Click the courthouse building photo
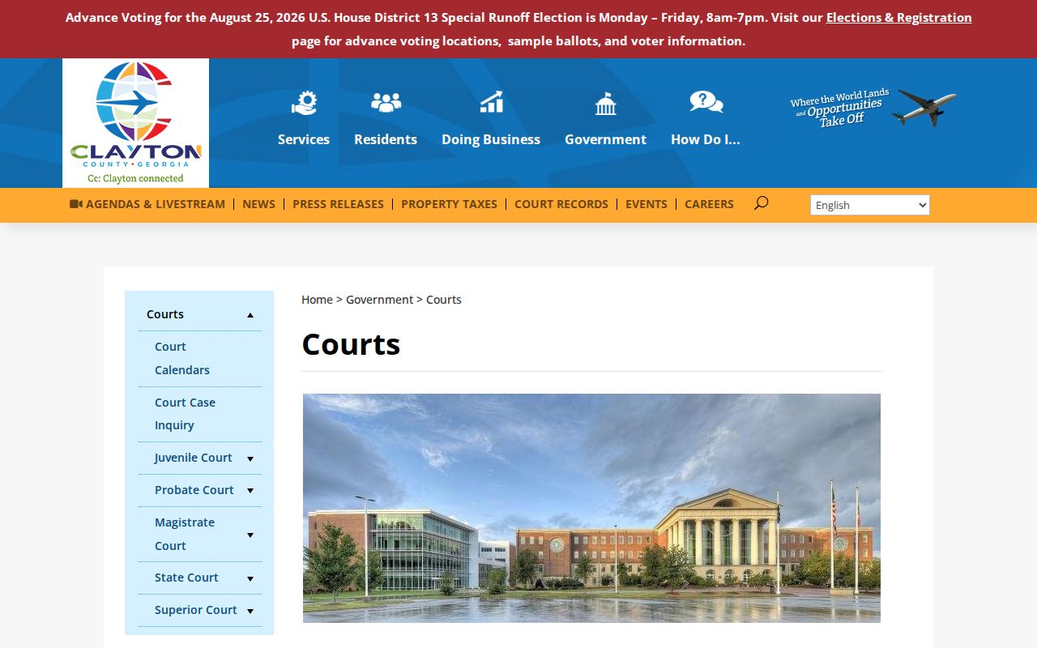This screenshot has height=648, width=1037. coord(591,508)
